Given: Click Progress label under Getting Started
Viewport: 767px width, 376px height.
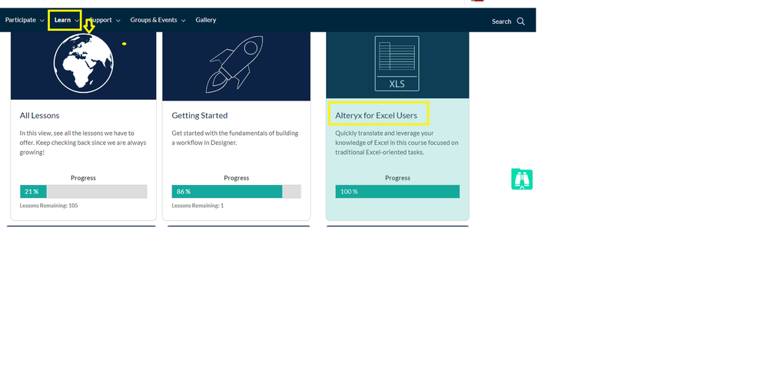Looking at the screenshot, I should (x=236, y=178).
